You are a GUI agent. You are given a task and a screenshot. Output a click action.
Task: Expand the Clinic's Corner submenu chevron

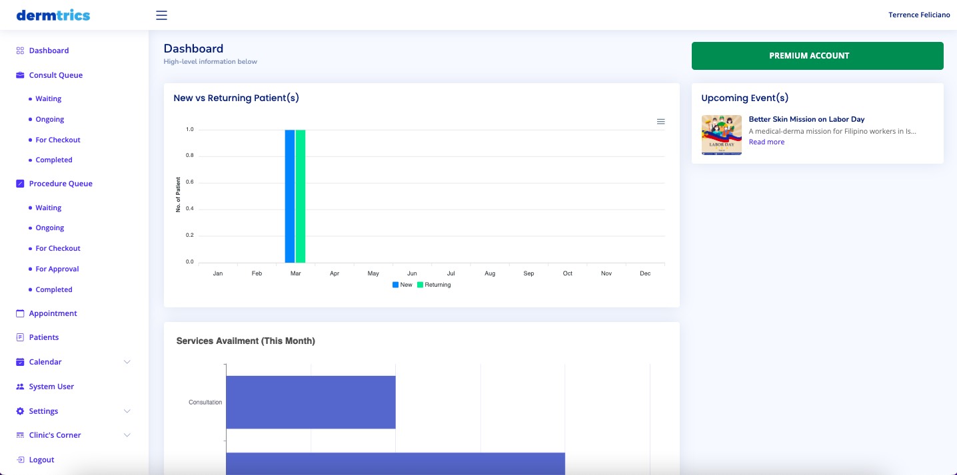pos(127,435)
